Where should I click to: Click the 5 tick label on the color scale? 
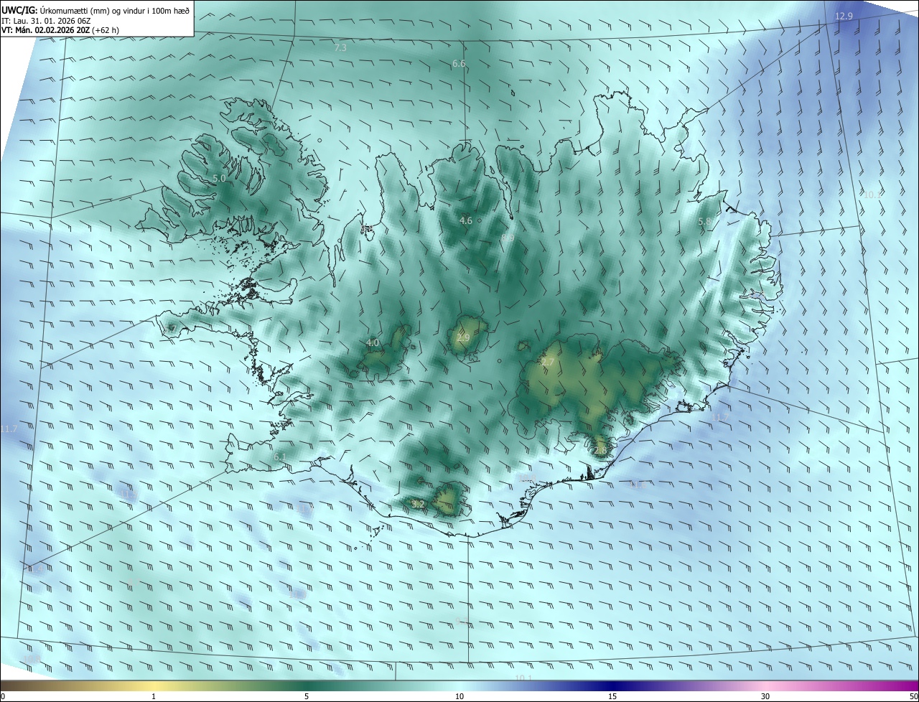307,696
